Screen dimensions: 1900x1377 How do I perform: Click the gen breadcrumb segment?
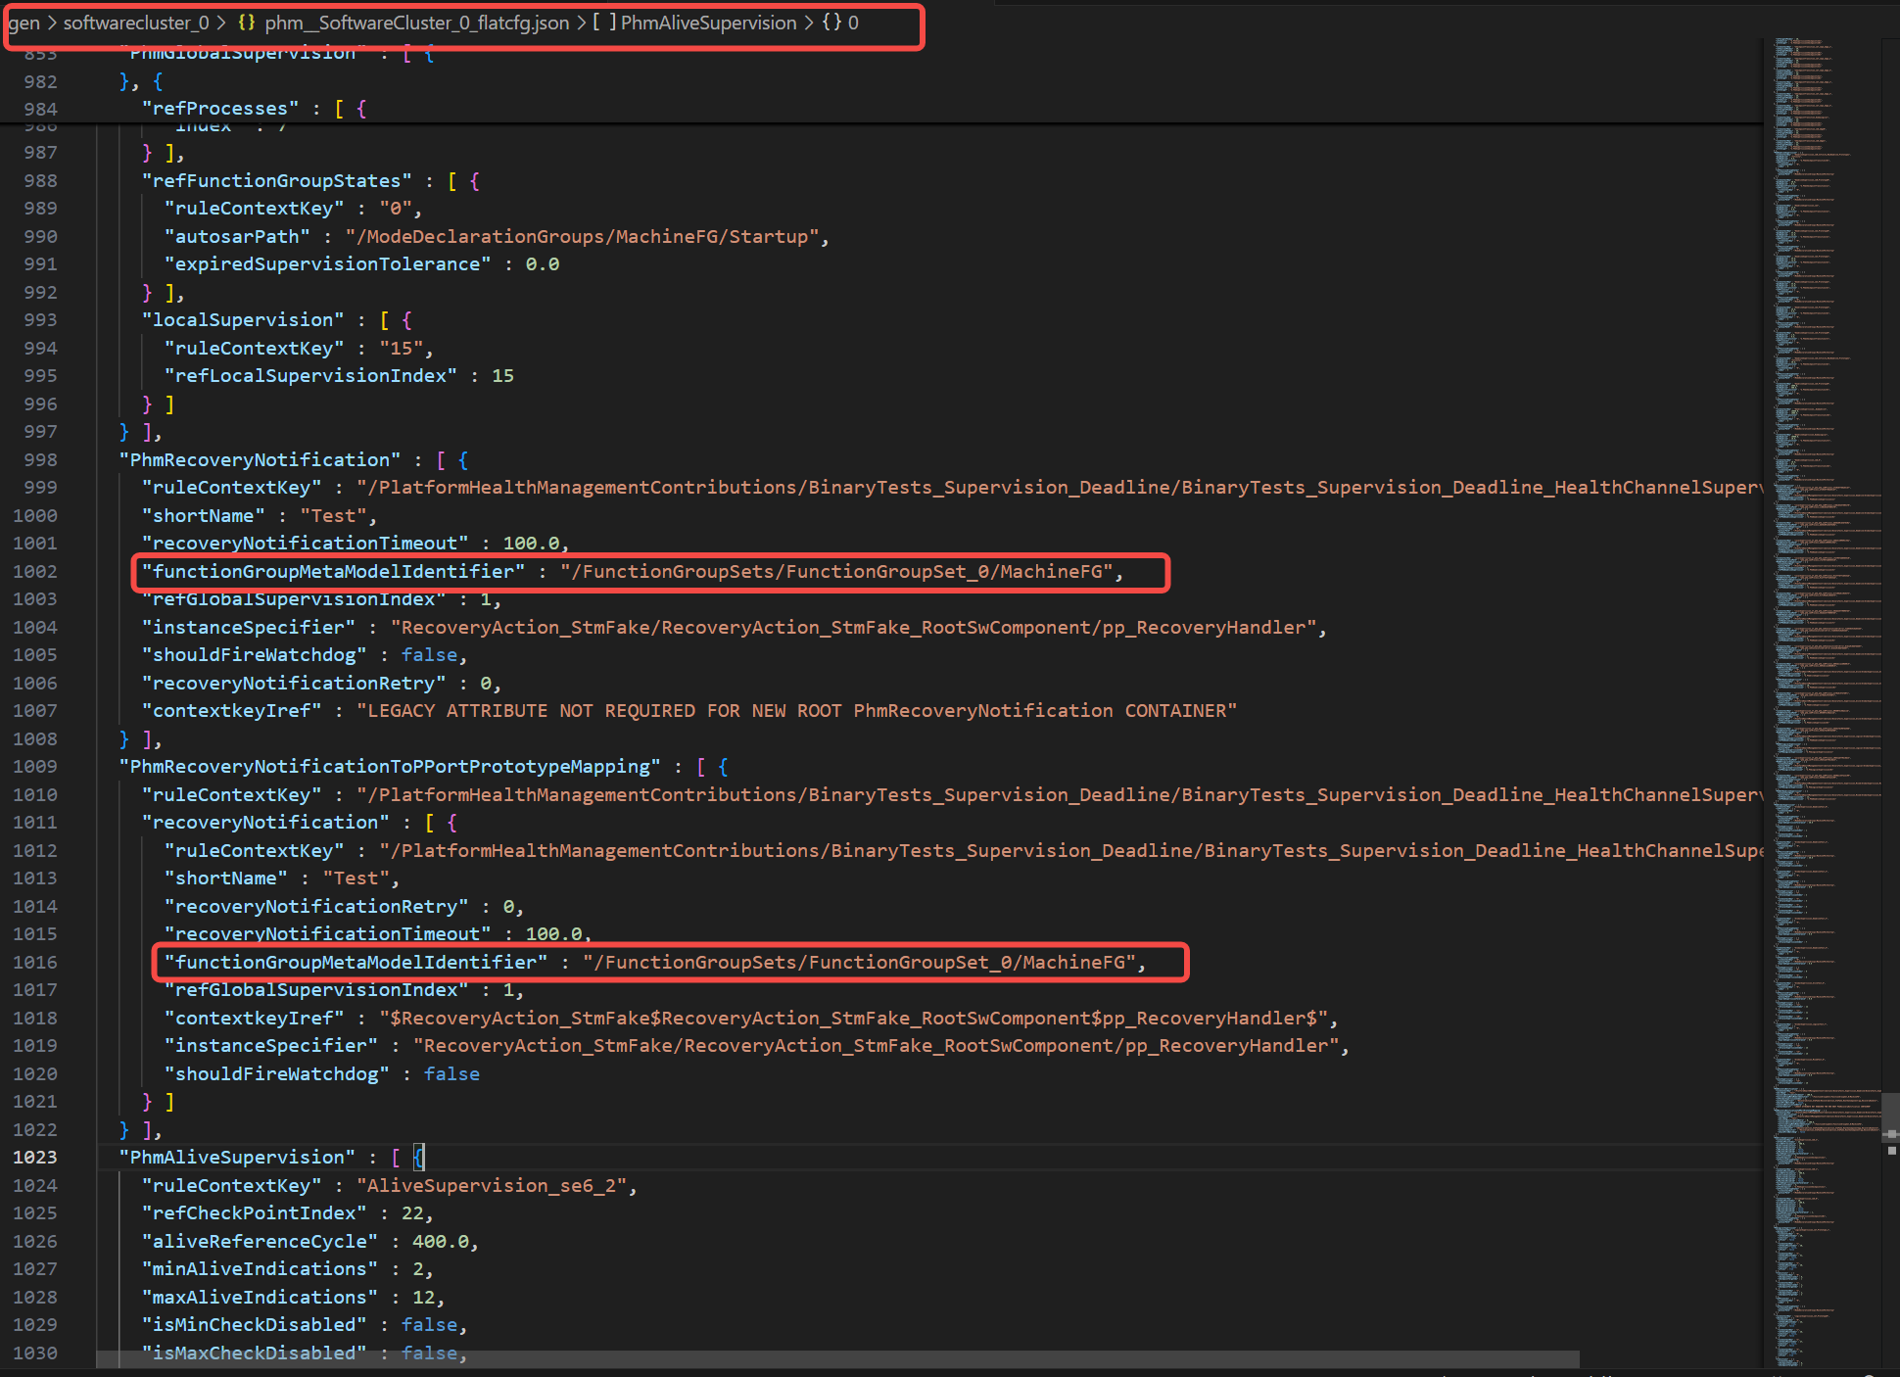pyautogui.click(x=24, y=23)
